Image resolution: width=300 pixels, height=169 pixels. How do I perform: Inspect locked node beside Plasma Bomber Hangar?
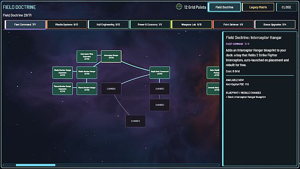(111, 89)
